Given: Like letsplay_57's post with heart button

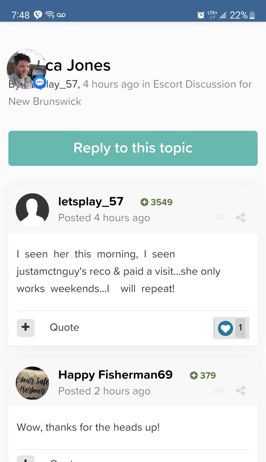Looking at the screenshot, I should pyautogui.click(x=225, y=328).
